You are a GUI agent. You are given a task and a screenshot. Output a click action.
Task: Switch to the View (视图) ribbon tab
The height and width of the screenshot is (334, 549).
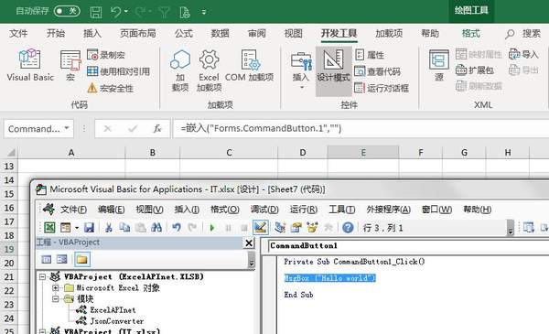(x=293, y=34)
